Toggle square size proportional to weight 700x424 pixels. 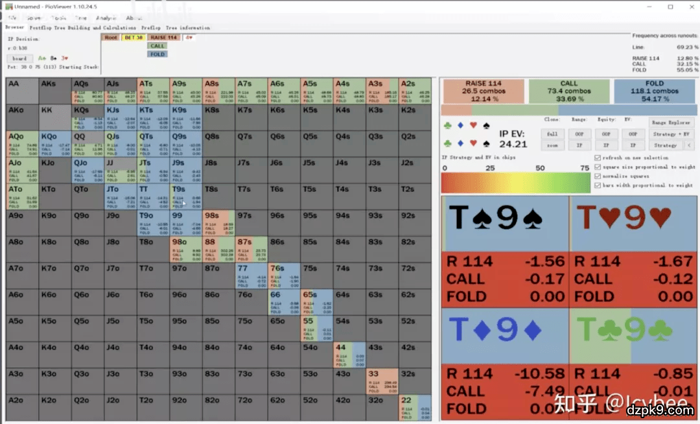tap(597, 167)
